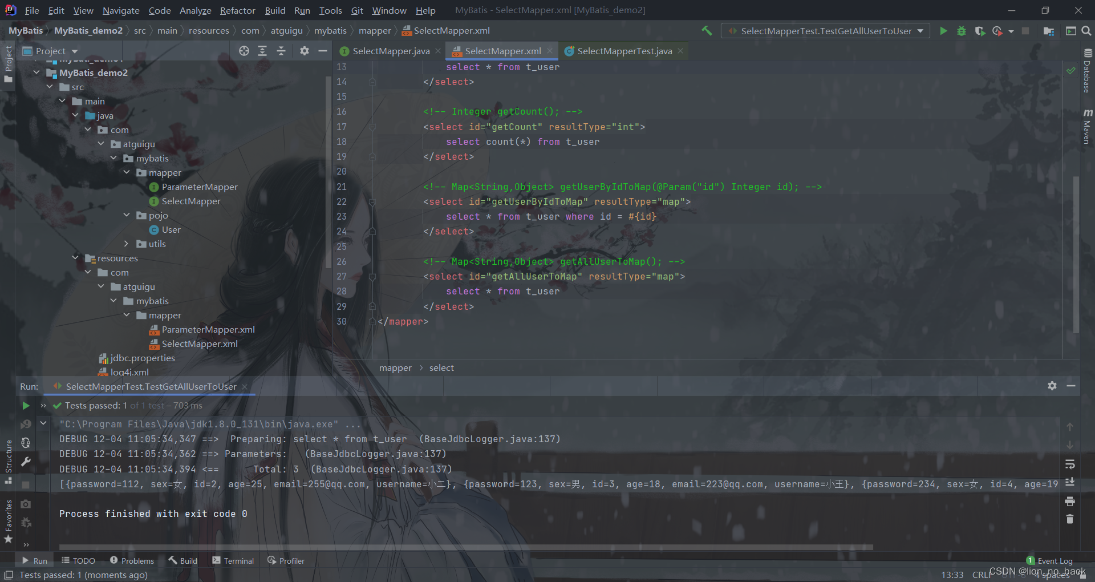1095x582 pixels.
Task: Open the Build tool window tab
Action: click(x=182, y=561)
